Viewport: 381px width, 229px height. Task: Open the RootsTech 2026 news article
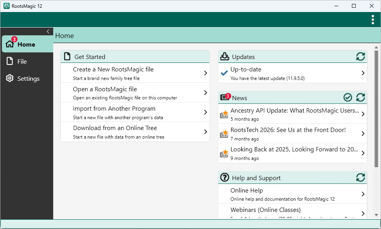tap(292, 134)
